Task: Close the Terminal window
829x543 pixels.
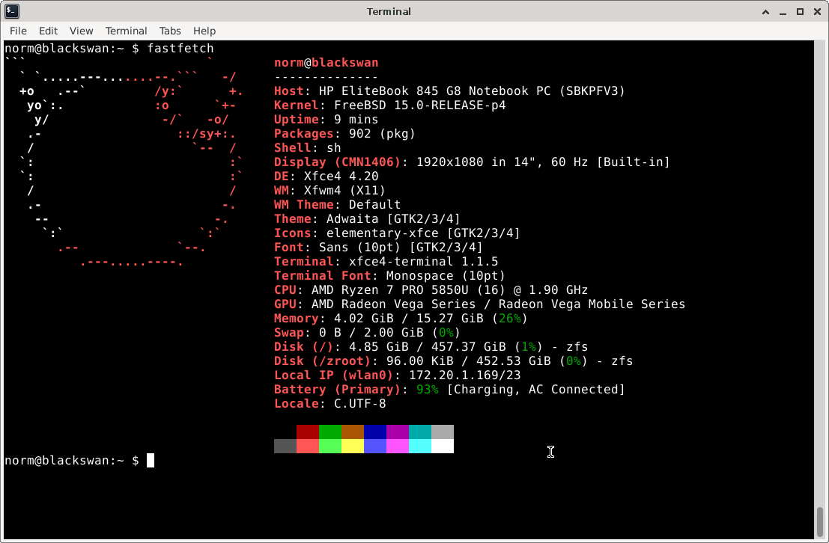Action: 816,11
